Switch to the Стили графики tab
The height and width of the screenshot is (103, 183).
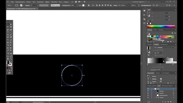[165, 73]
